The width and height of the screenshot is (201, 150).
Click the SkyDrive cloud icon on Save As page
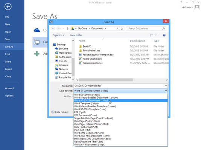[x=37, y=30]
